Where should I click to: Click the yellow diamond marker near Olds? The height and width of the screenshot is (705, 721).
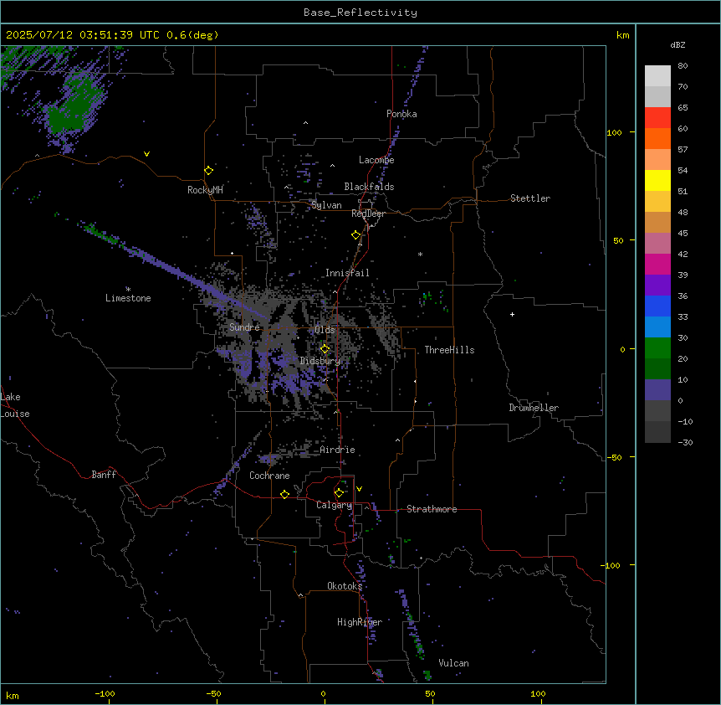[325, 349]
